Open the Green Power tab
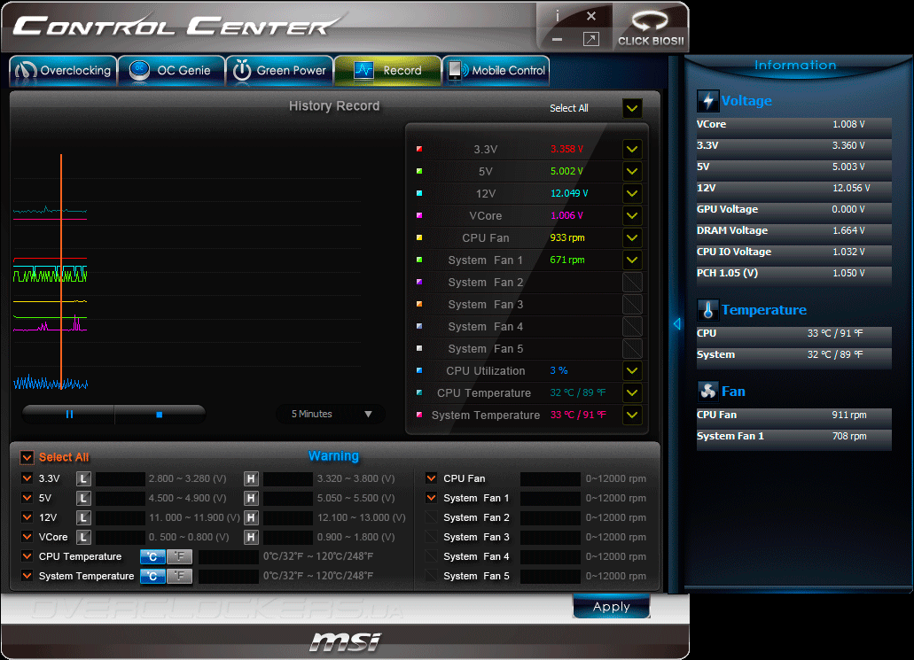This screenshot has height=660, width=914. coord(279,71)
